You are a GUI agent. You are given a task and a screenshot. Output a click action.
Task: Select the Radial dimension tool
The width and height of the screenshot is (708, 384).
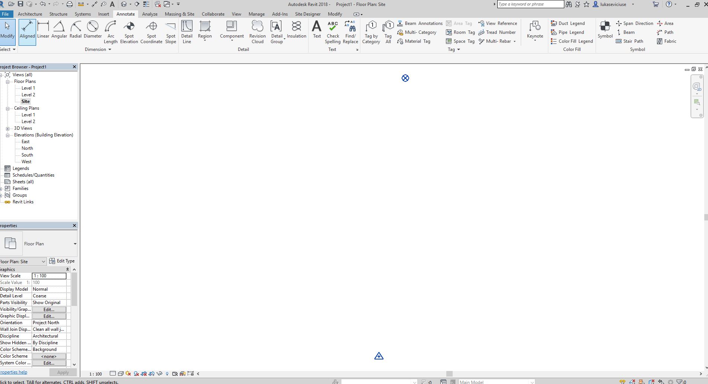(x=76, y=32)
